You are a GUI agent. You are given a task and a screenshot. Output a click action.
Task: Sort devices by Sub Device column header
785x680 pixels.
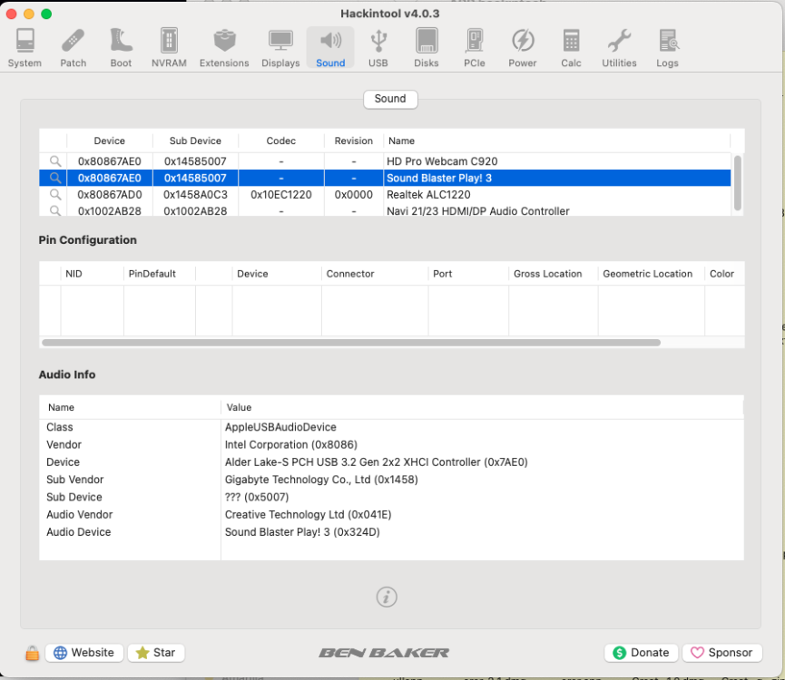(195, 141)
